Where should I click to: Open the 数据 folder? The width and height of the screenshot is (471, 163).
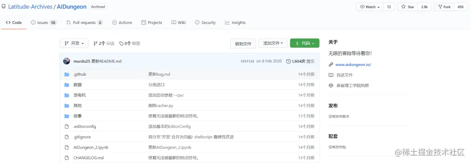click(78, 85)
